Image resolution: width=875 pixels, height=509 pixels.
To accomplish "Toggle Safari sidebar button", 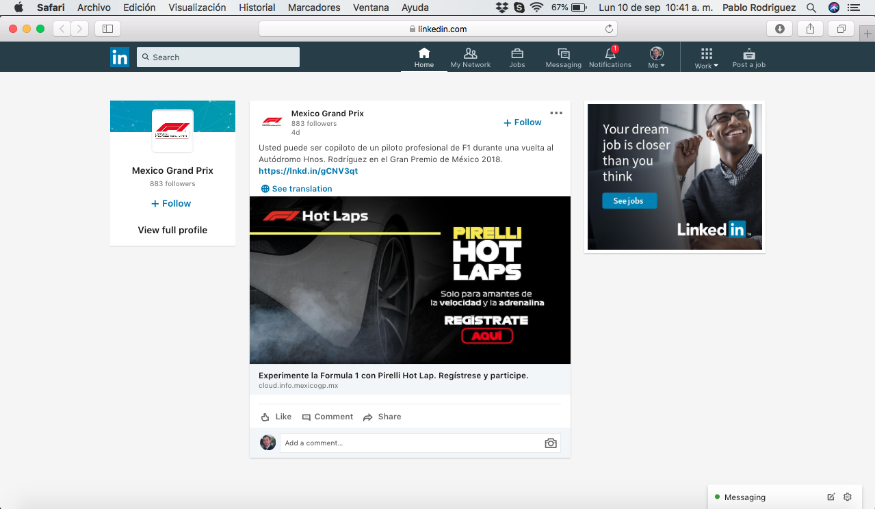I will click(107, 29).
